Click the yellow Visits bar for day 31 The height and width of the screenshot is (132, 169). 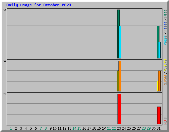pyautogui.click(x=157, y=86)
